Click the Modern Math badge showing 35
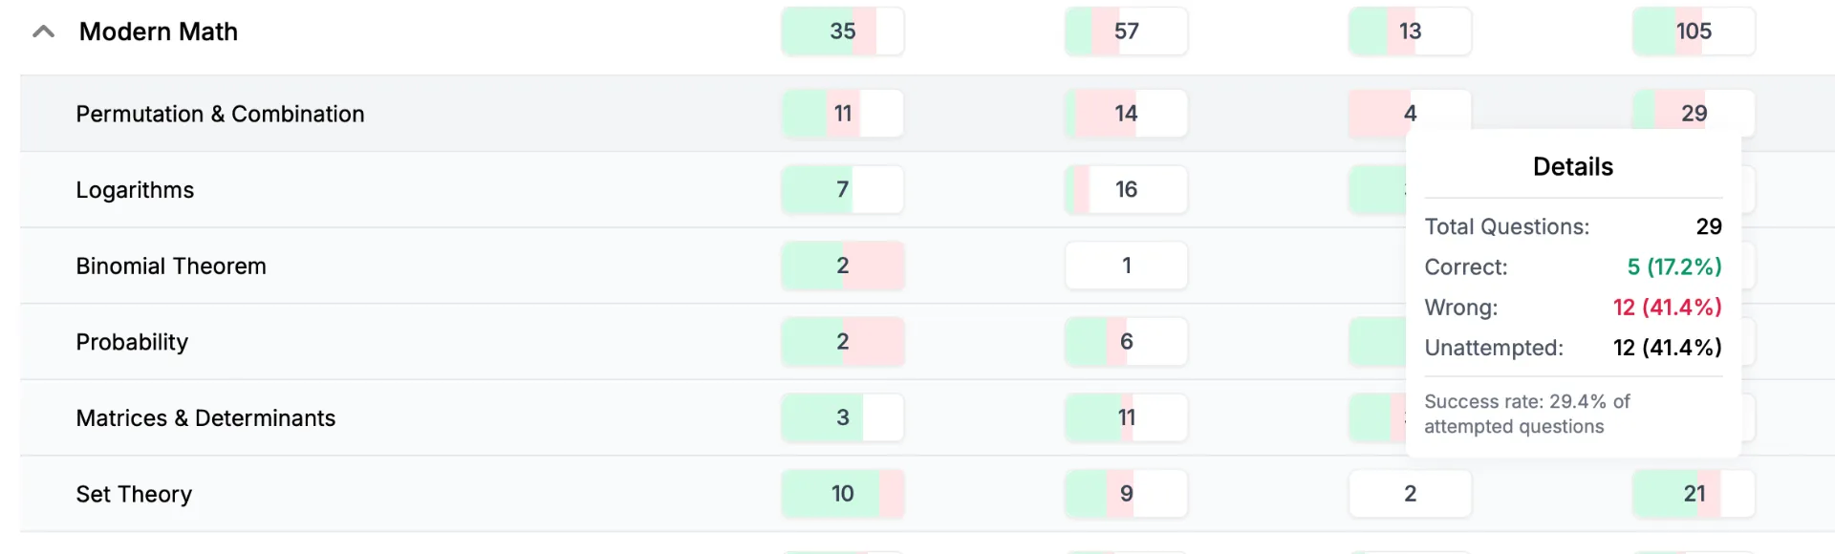 click(842, 32)
